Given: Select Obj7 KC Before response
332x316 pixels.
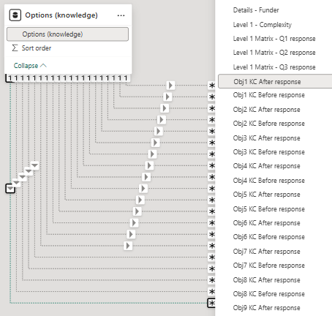Looking at the screenshot, I should [269, 266].
